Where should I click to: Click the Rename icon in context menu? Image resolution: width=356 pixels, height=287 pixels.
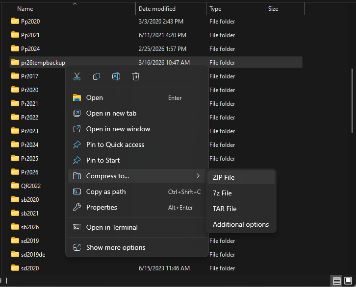tap(116, 76)
